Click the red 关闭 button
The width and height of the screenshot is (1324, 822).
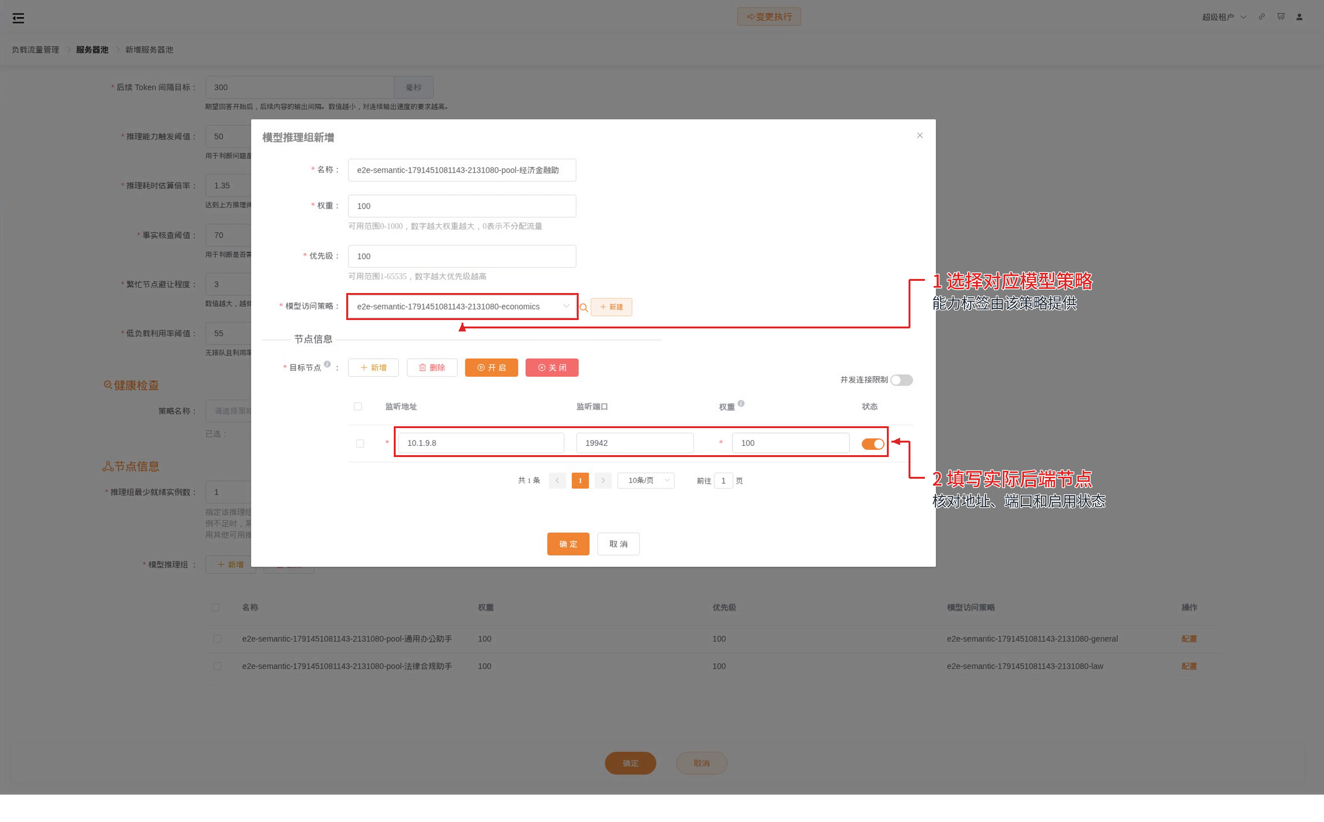[552, 368]
